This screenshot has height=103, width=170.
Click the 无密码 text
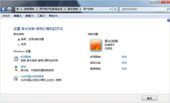(x=108, y=49)
